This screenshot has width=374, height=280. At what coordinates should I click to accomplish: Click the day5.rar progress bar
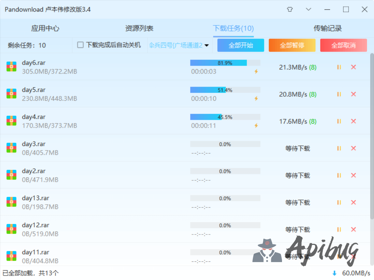[x=225, y=90]
